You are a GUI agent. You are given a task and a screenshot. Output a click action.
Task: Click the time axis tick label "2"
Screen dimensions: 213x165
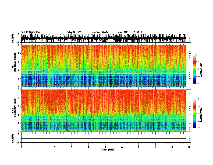coord(55,147)
